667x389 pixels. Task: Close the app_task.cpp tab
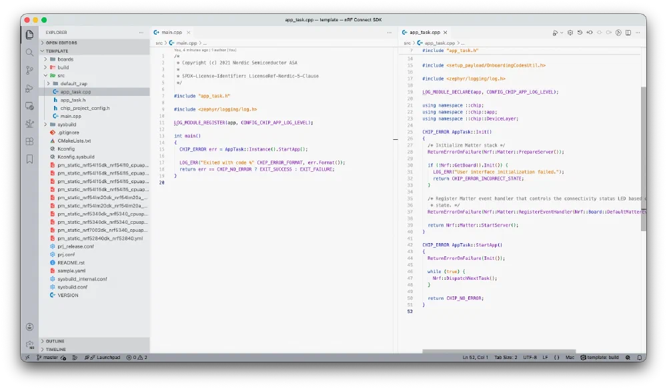[x=446, y=32]
